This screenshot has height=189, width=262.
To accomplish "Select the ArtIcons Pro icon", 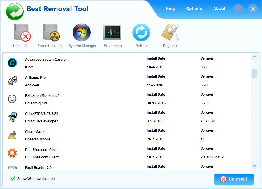I will (12, 81).
